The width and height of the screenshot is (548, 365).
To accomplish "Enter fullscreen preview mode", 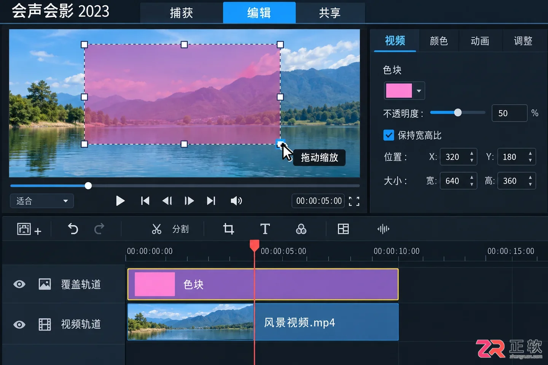I will click(354, 201).
